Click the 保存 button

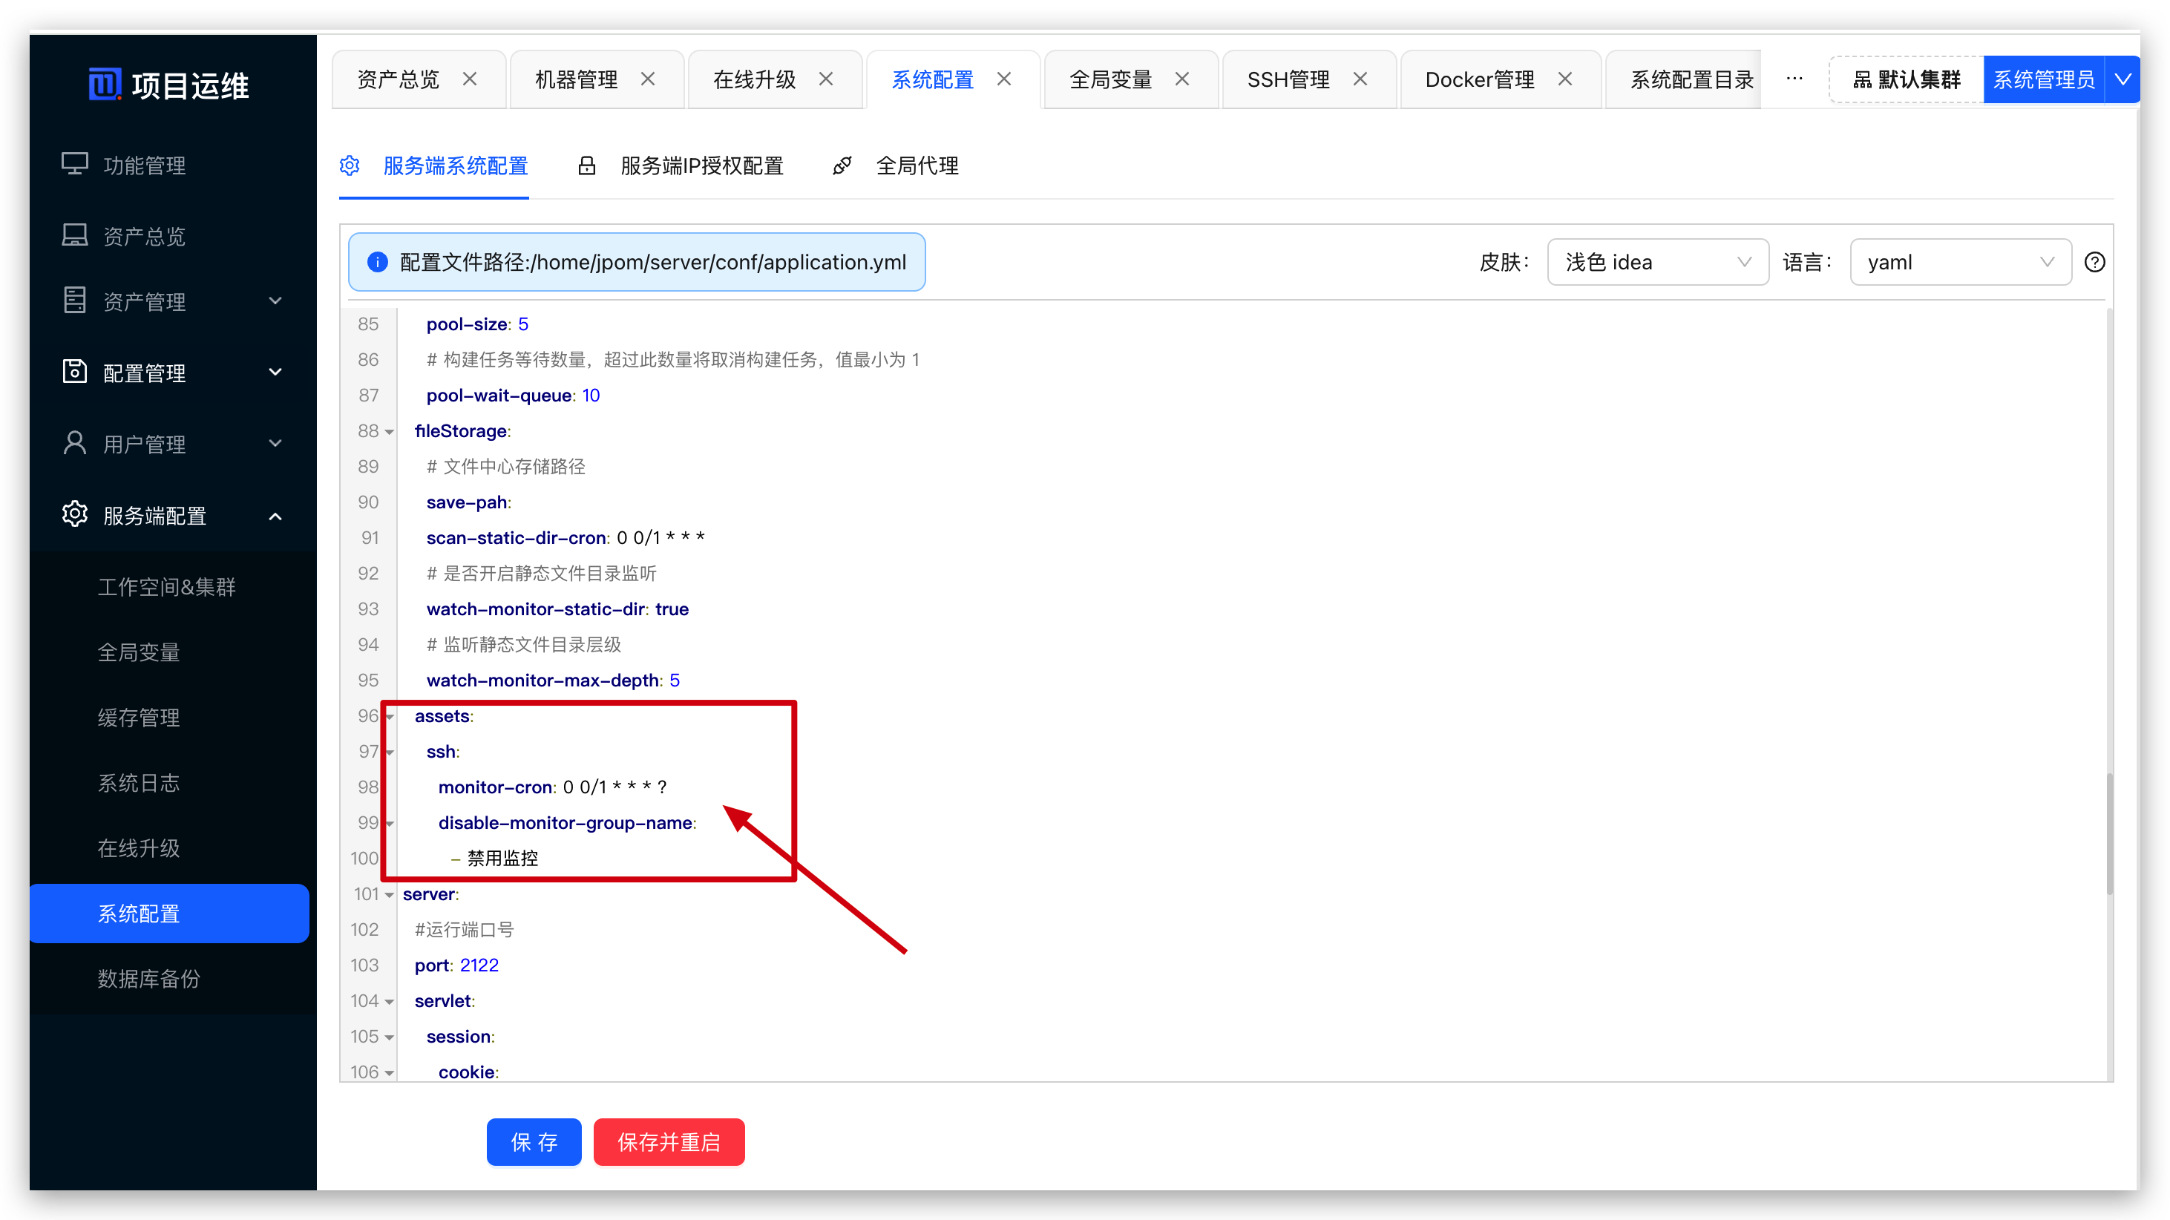click(534, 1141)
